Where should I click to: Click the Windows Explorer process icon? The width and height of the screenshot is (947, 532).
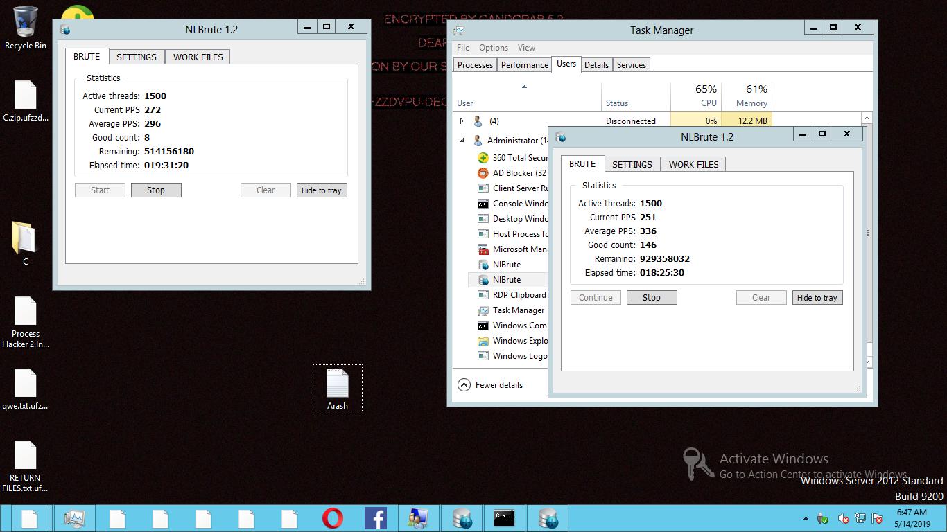pyautogui.click(x=483, y=341)
